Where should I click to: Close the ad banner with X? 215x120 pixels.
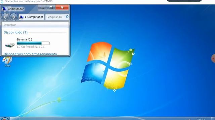coord(2,2)
